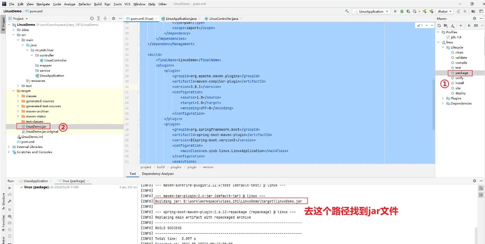Open the LinuxApplication run configuration dropdown

371,11
